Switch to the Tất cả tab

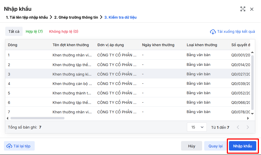click(14, 31)
